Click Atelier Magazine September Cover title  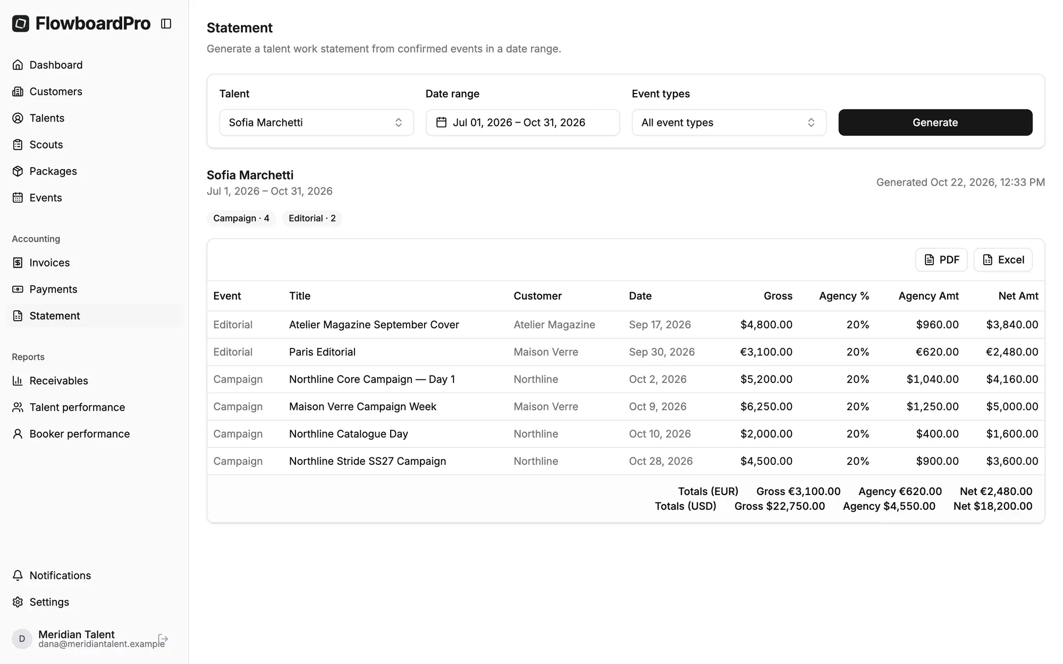coord(374,325)
